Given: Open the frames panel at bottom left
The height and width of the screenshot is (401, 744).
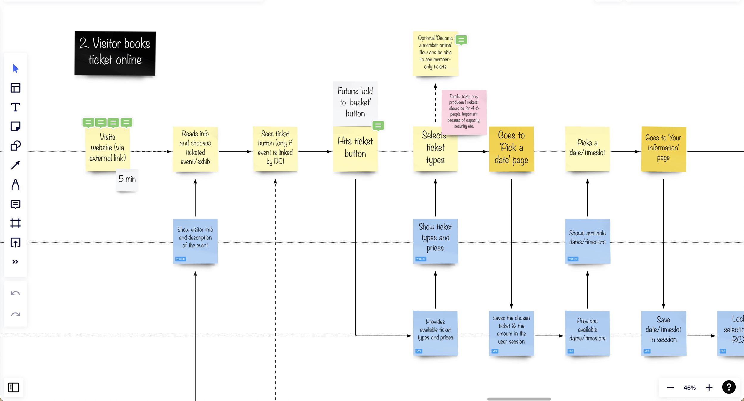Looking at the screenshot, I should [13, 387].
